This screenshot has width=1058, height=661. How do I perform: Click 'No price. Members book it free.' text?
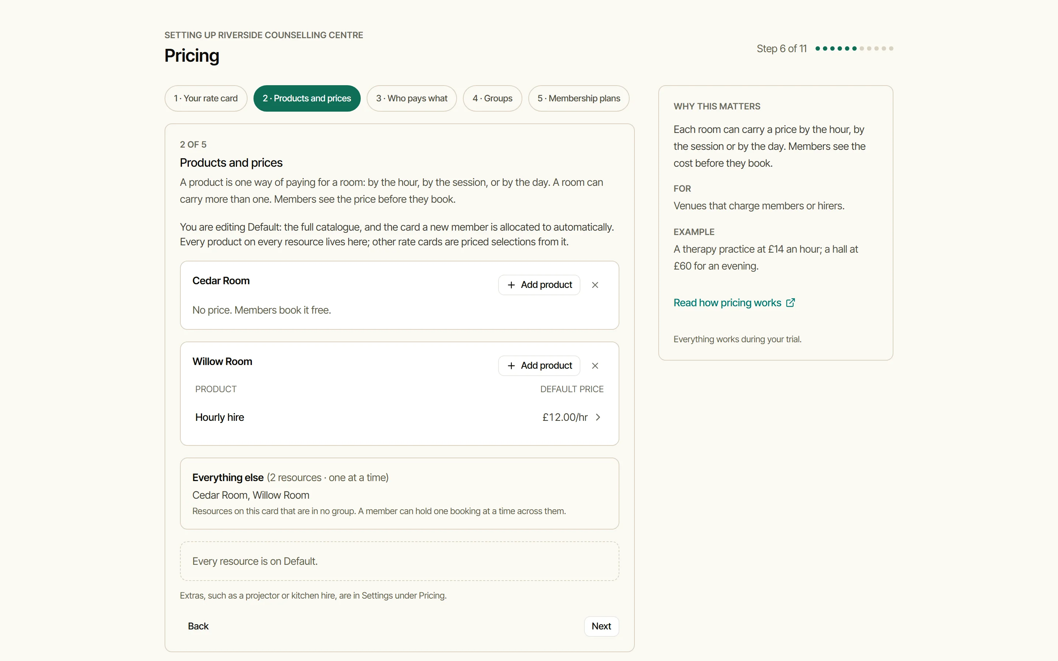[x=262, y=310]
